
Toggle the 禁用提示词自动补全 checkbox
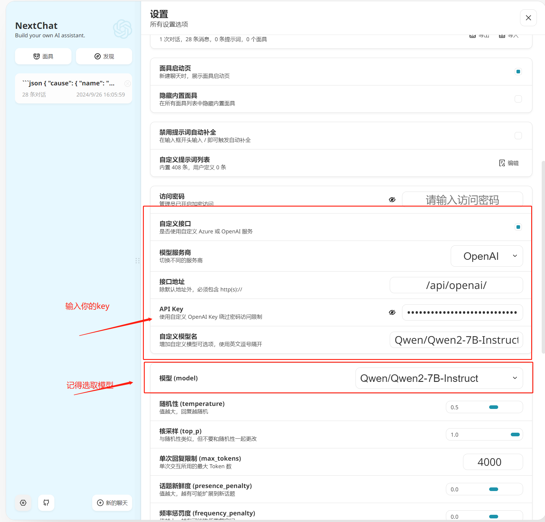pyautogui.click(x=518, y=136)
